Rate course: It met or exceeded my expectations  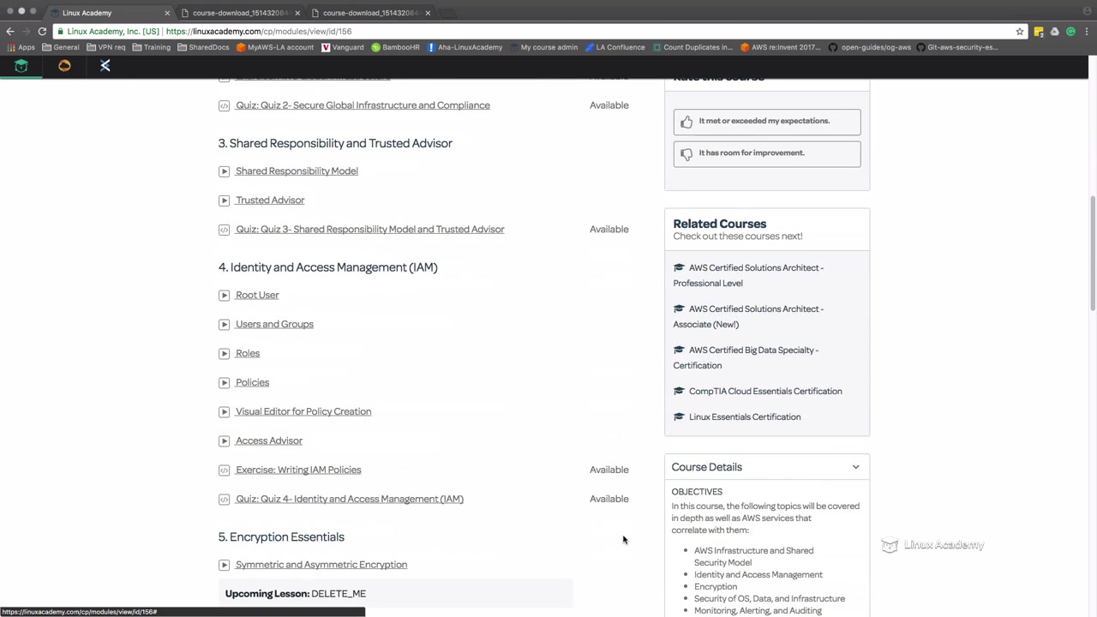click(767, 122)
